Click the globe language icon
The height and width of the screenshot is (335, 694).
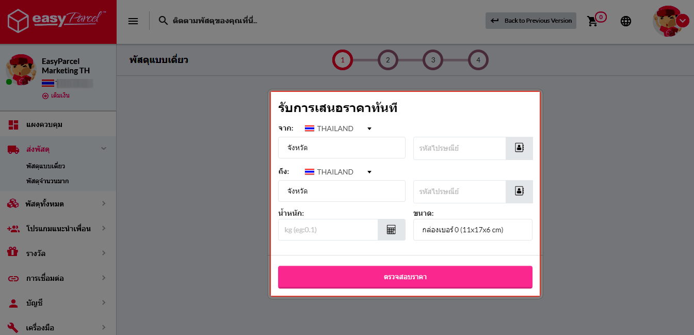click(x=626, y=21)
